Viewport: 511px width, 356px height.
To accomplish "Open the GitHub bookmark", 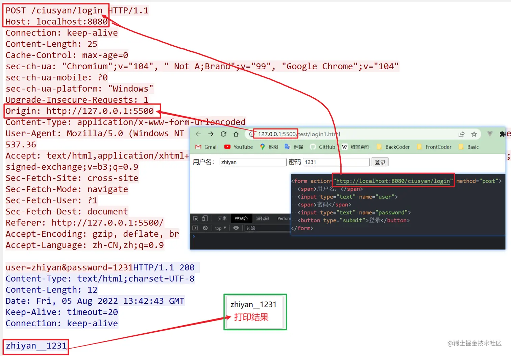I will tap(323, 147).
